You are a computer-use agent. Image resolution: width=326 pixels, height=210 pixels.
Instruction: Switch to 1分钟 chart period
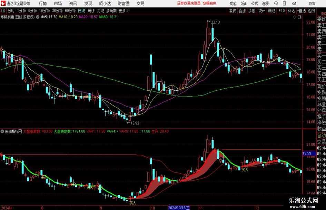[x=21, y=11]
